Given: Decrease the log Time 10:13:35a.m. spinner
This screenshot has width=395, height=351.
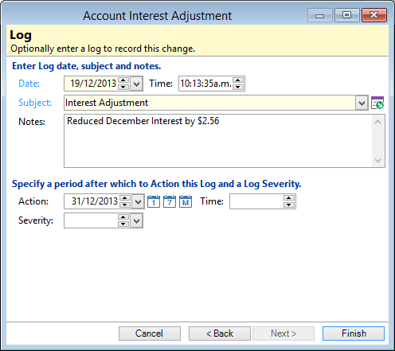Looking at the screenshot, I should (238, 87).
